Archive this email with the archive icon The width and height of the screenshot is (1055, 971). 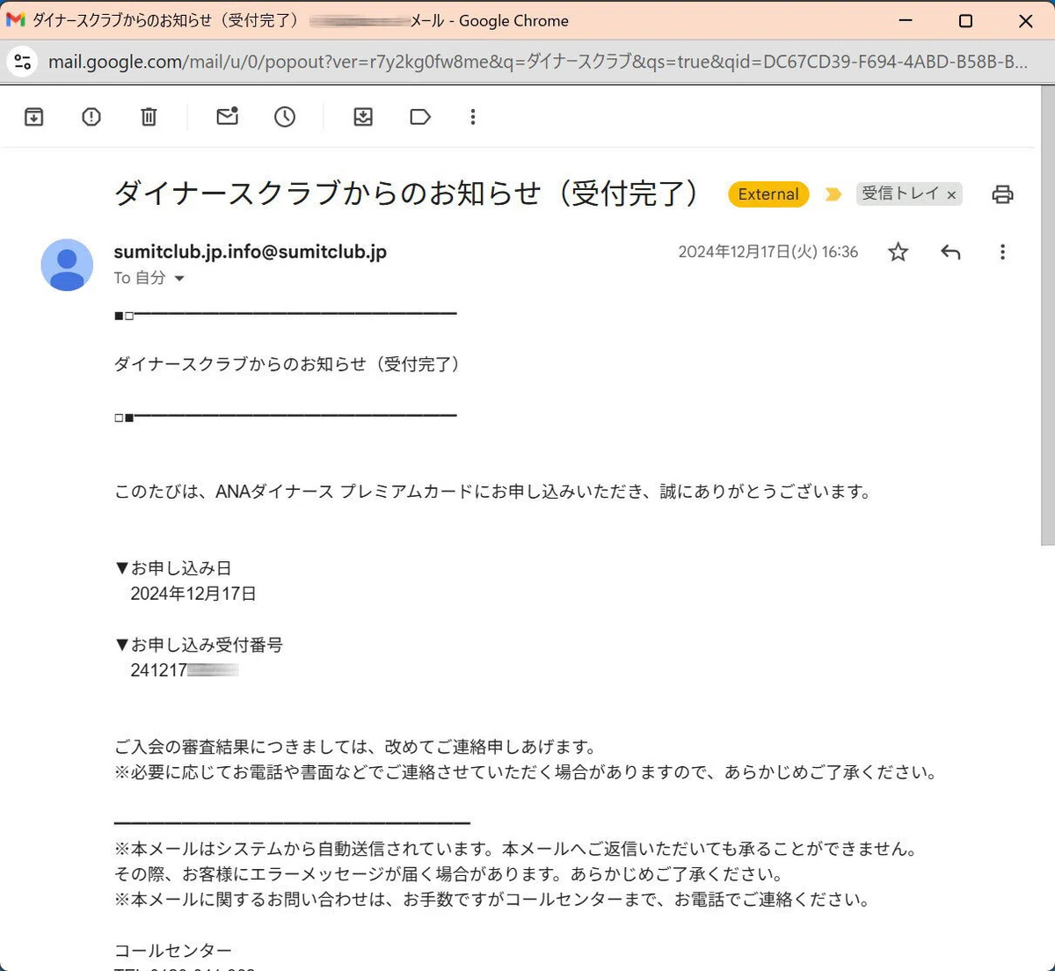(33, 117)
